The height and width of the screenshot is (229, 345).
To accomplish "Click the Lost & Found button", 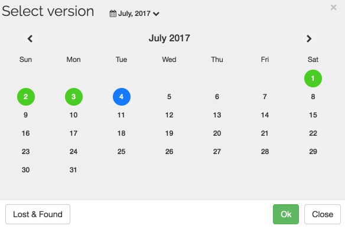I will (x=38, y=214).
